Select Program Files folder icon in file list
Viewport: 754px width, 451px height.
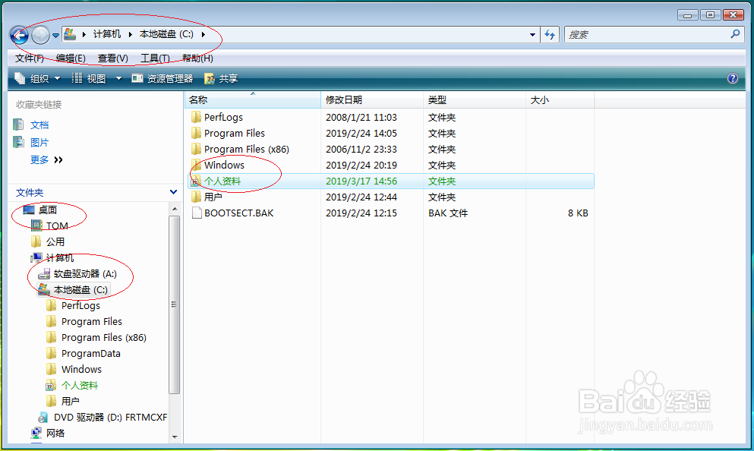(x=196, y=133)
